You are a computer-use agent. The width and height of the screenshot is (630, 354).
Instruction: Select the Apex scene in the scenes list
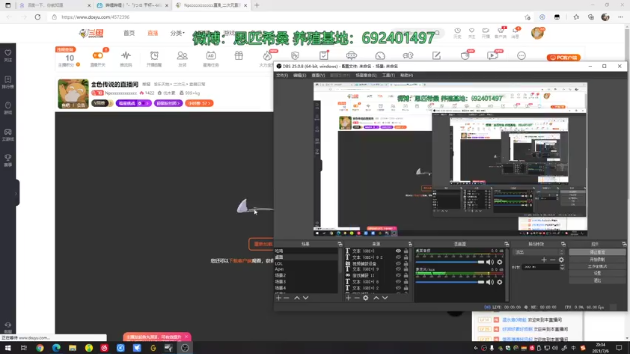pos(306,269)
